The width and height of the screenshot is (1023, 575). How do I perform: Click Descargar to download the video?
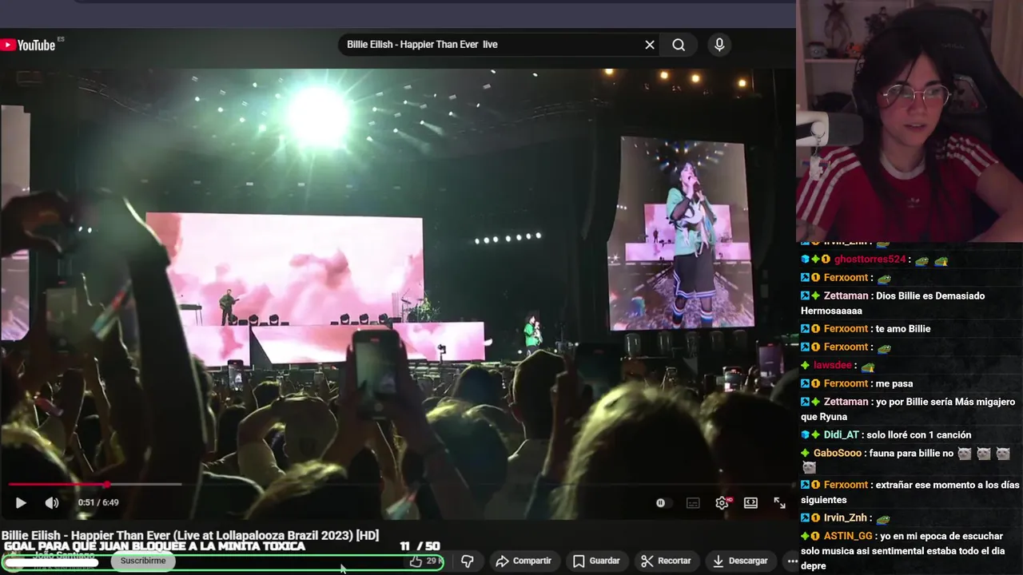pos(740,561)
